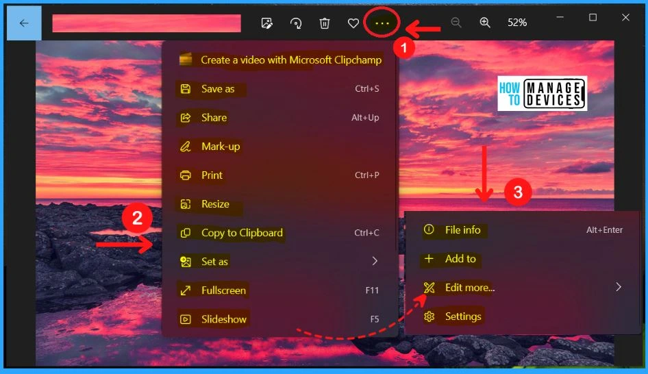Click the Clipchamp icon in the menu
The height and width of the screenshot is (374, 648).
click(186, 60)
